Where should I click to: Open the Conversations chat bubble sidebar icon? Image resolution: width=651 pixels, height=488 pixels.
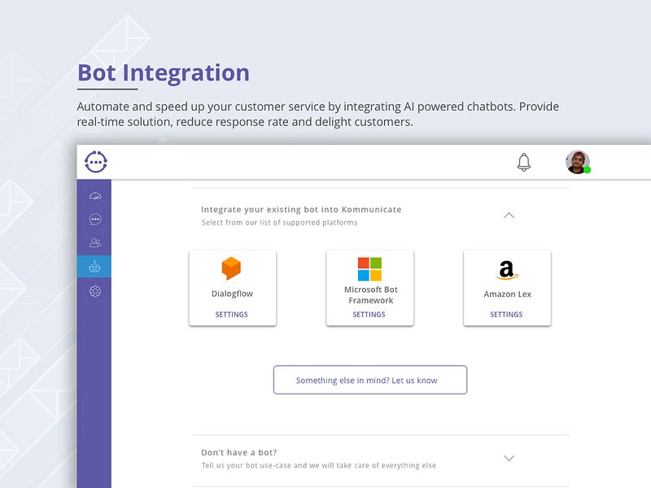95,219
